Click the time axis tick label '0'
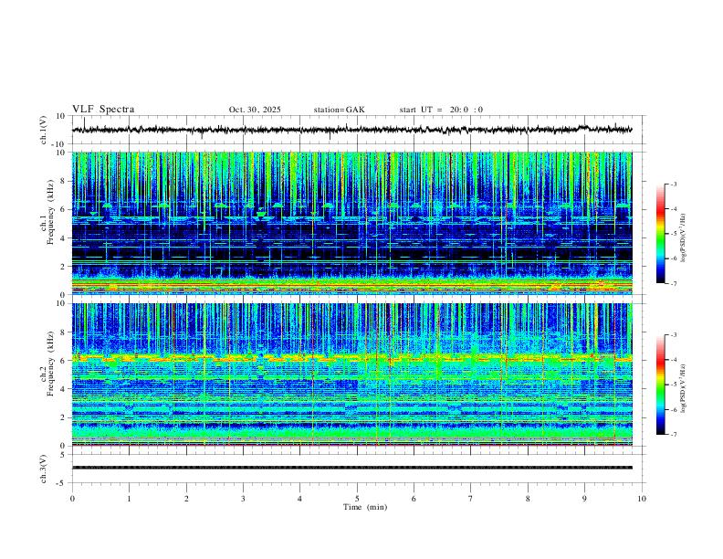 72,499
